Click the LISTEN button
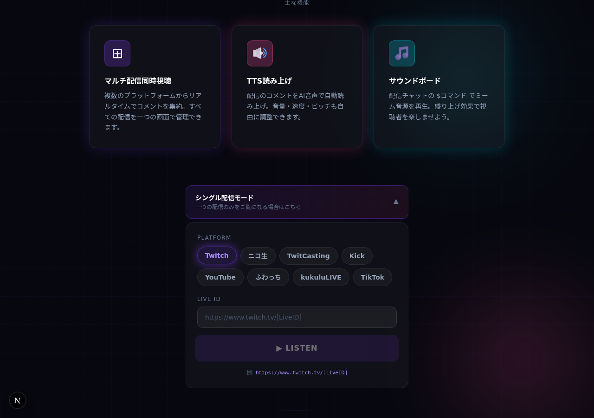This screenshot has height=418, width=594. [297, 348]
